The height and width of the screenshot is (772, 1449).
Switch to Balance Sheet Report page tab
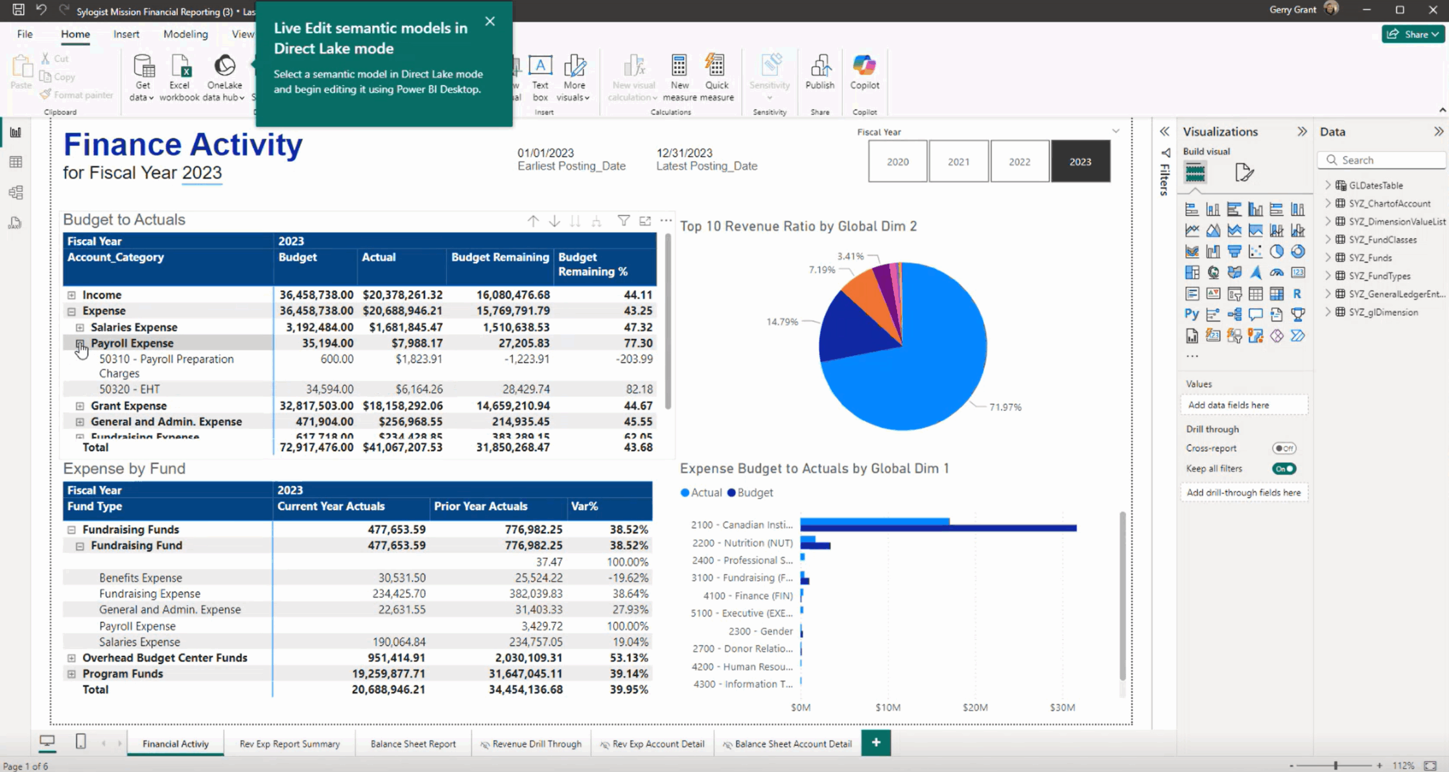(x=413, y=744)
